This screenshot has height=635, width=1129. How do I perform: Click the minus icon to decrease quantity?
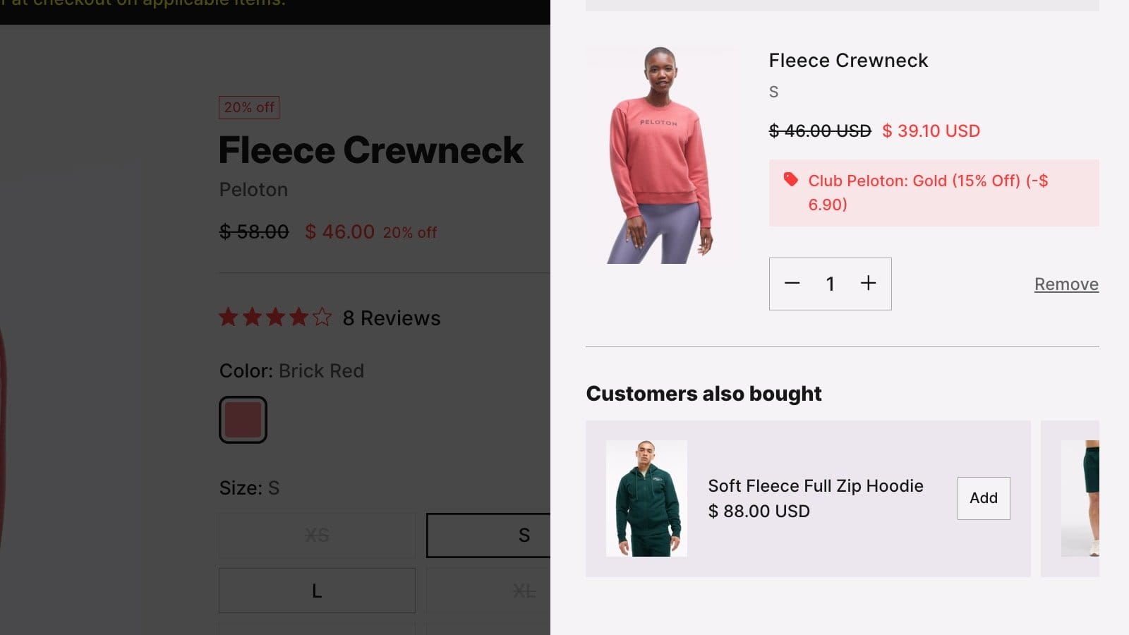792,284
